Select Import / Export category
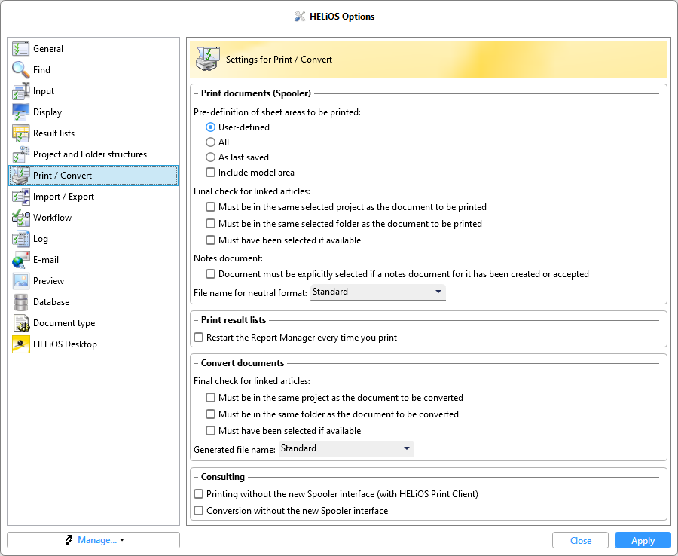 (x=93, y=197)
